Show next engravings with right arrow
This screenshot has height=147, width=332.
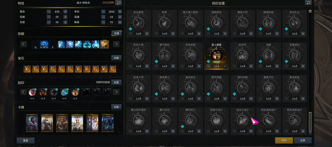click(116, 92)
